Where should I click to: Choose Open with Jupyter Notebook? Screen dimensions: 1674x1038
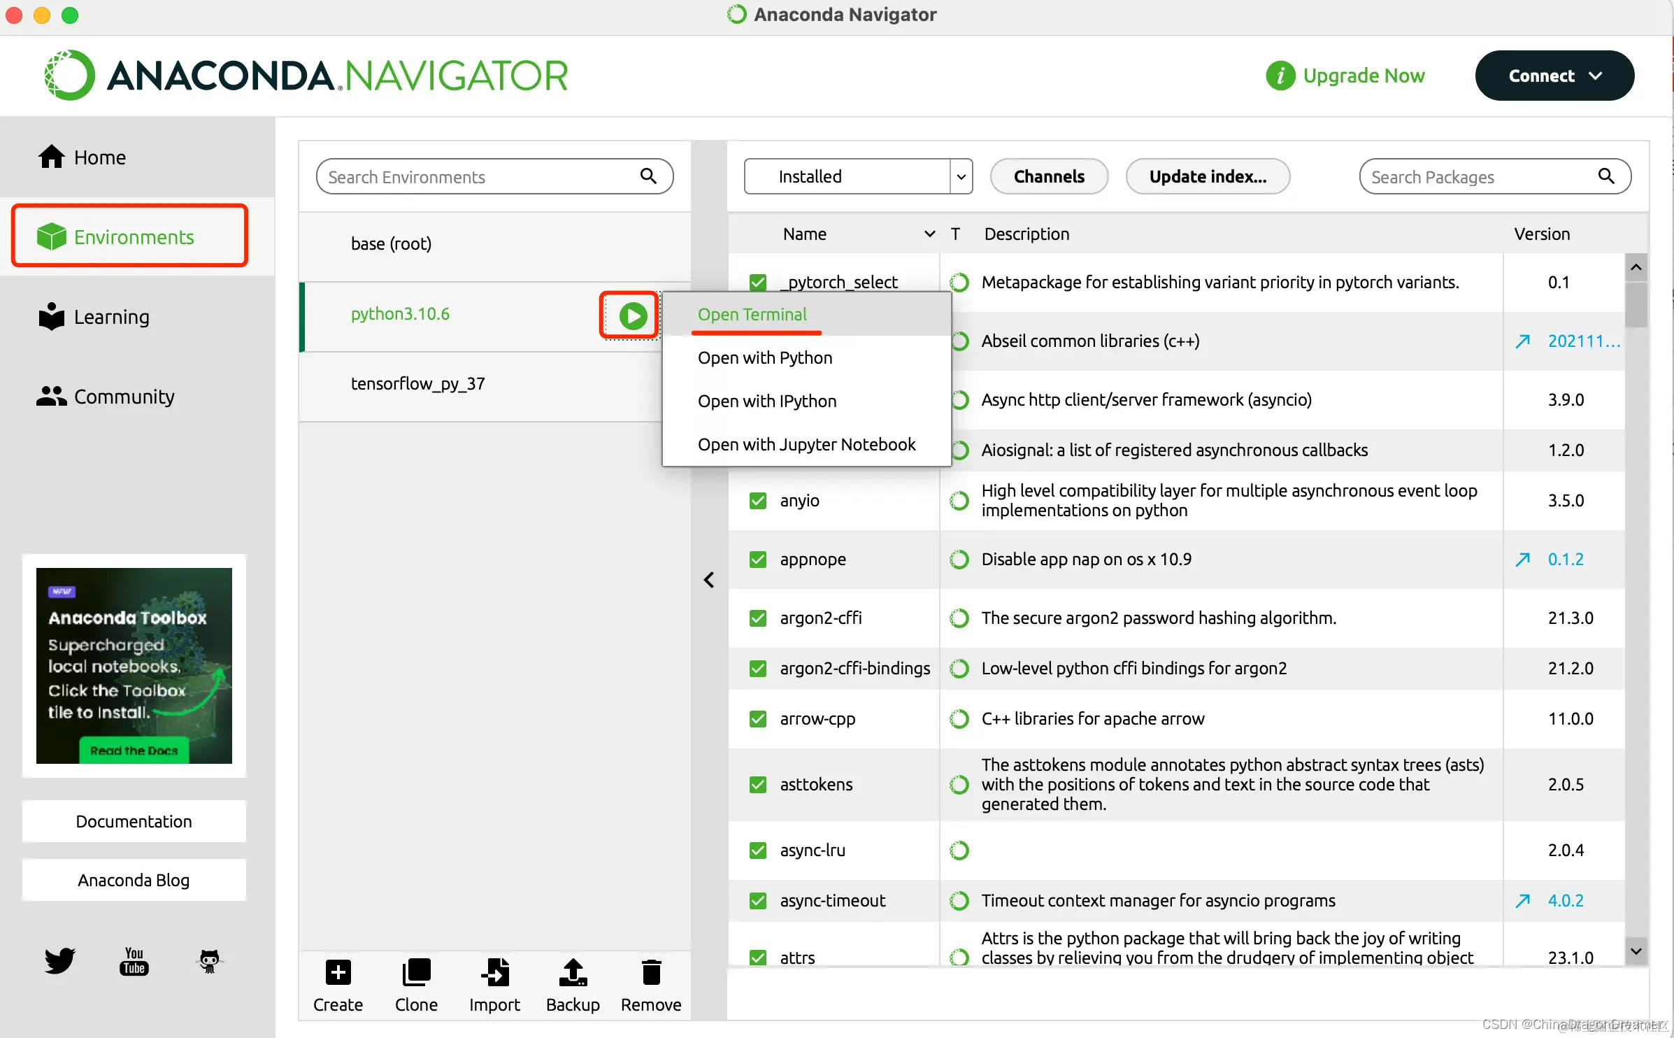click(806, 444)
